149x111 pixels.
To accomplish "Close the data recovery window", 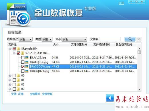I will [x=142, y=2].
